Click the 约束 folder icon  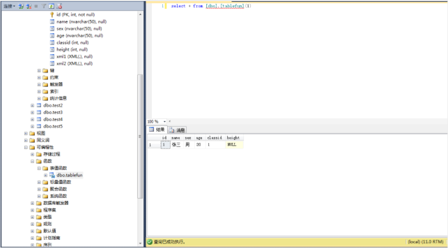[x=45, y=77]
